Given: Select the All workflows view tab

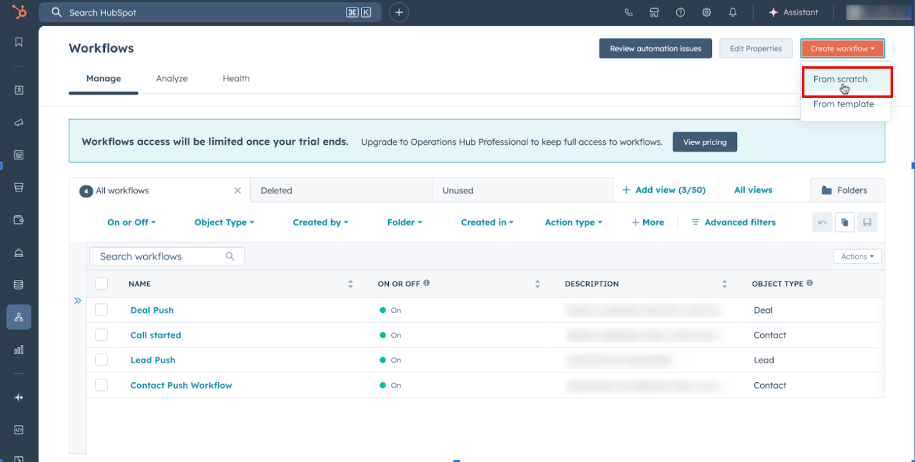Looking at the screenshot, I should [159, 190].
